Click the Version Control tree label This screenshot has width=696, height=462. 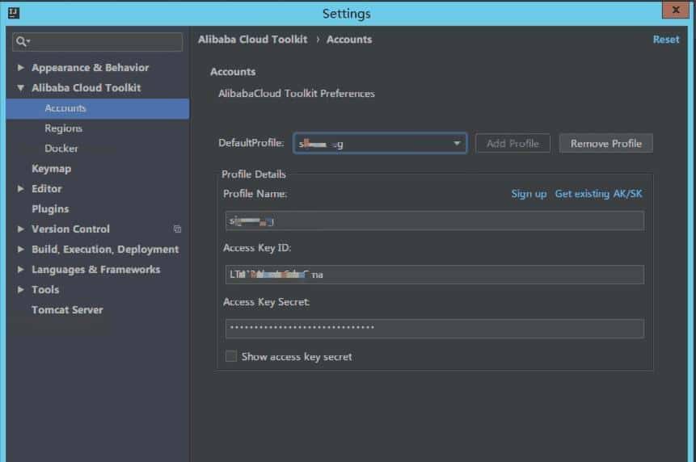click(x=70, y=229)
